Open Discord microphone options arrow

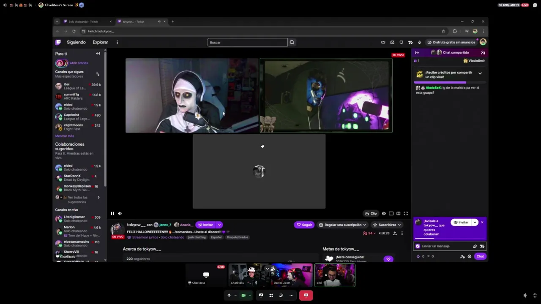pos(235,296)
